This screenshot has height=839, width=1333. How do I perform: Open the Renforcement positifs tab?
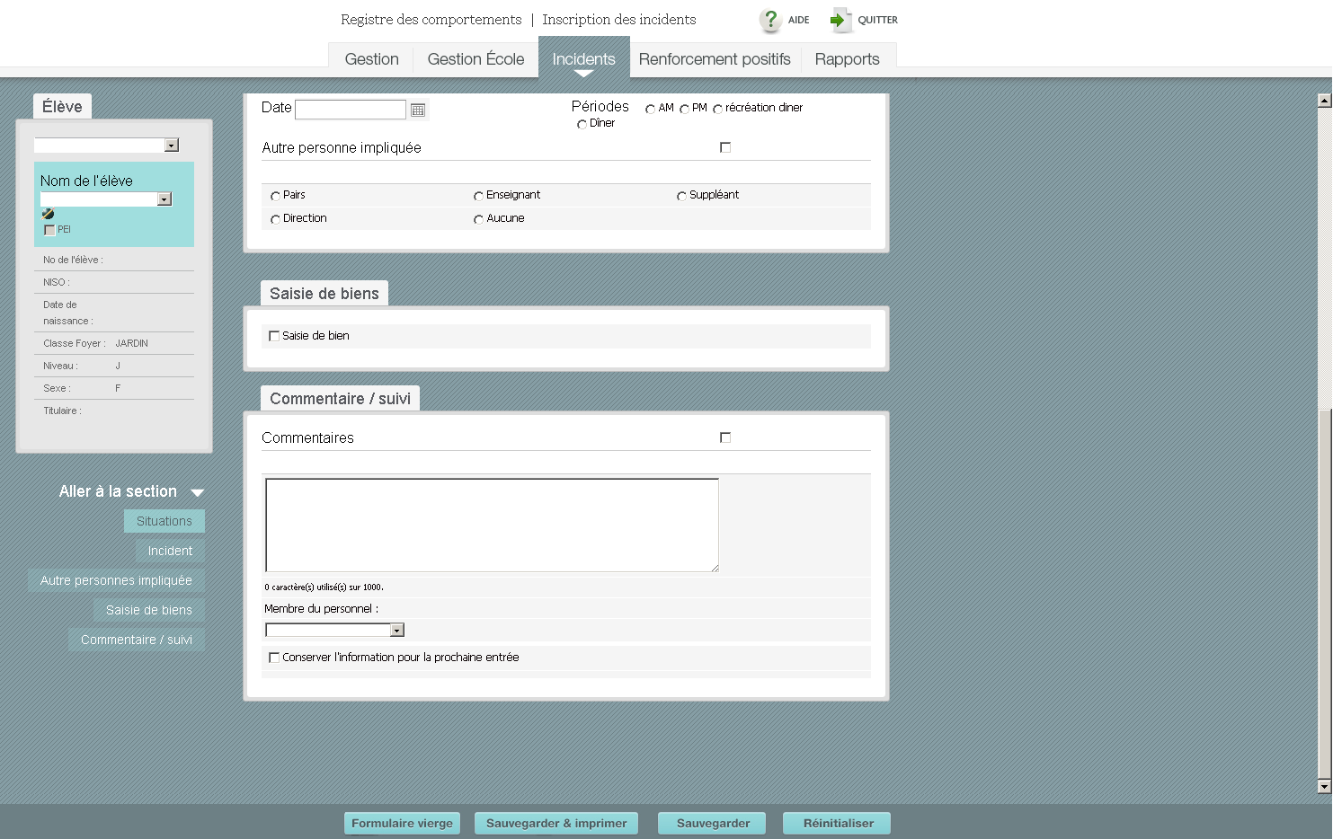[x=715, y=59]
